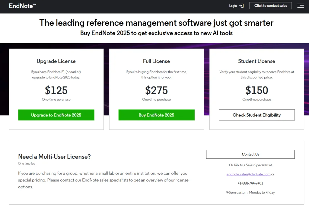This screenshot has height=208, width=309.
Task: Click the leading reference management software headline
Action: tap(156, 23)
